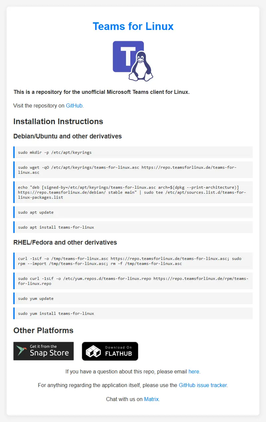The height and width of the screenshot is (422, 266).
Task: Click the 'sudo apt update' command
Action: click(133, 212)
